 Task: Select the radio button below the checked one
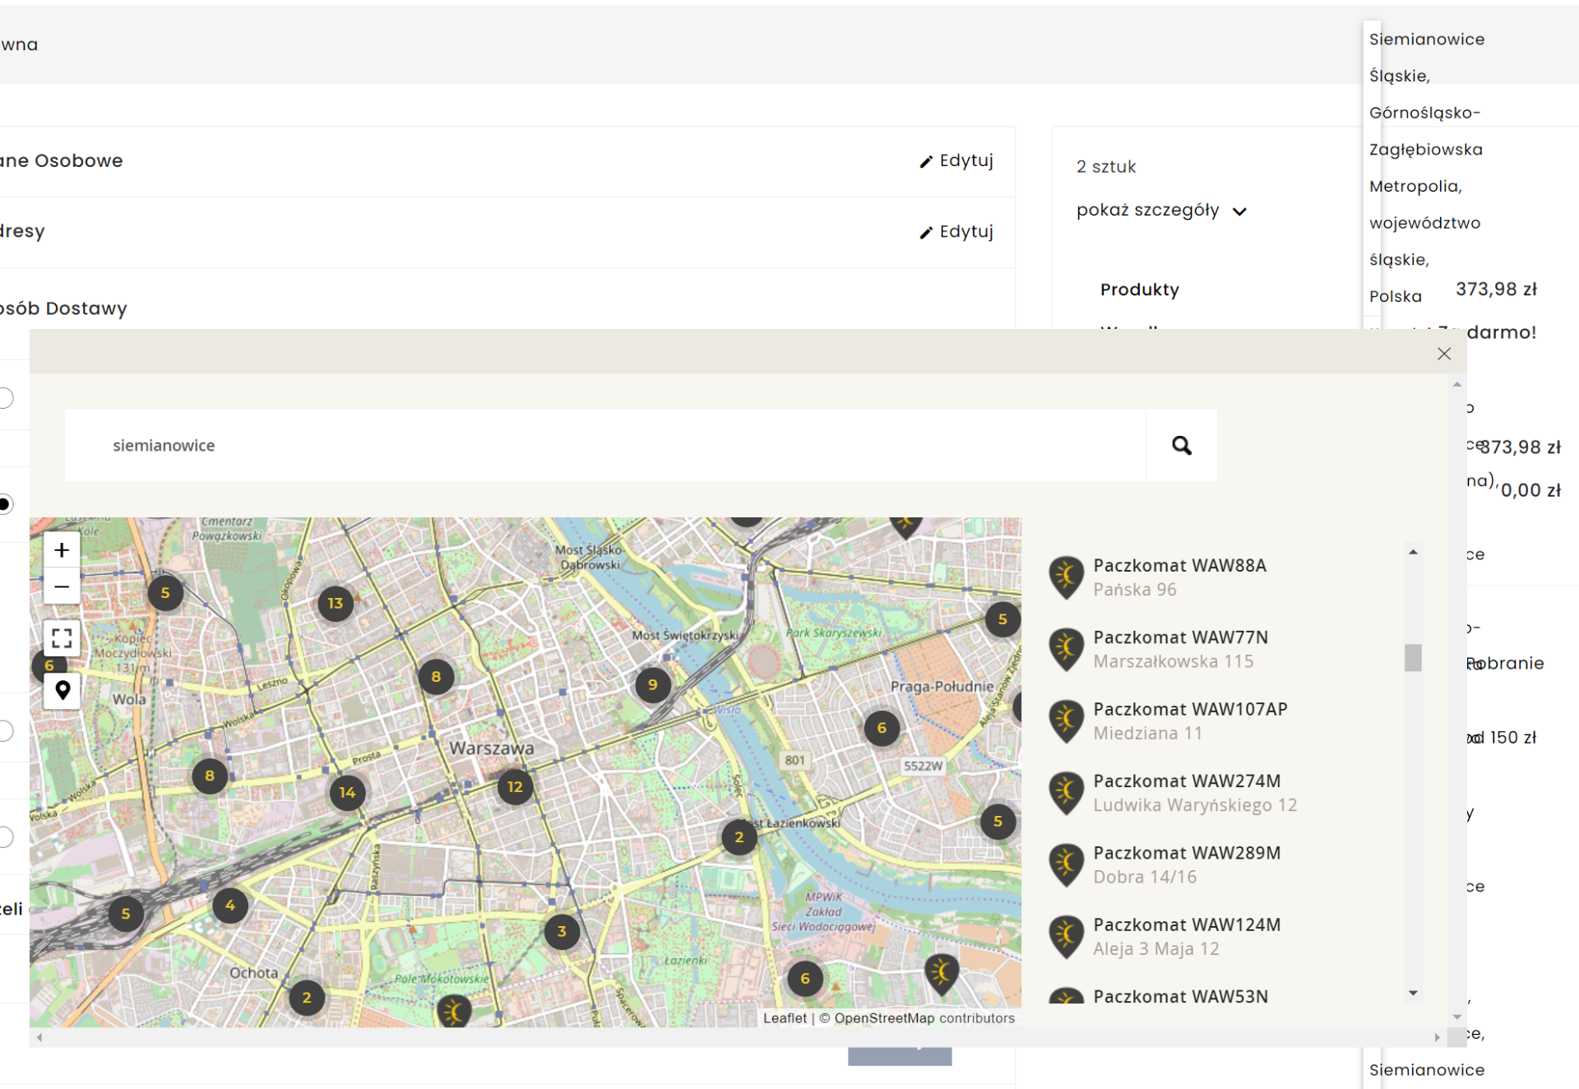(5, 730)
